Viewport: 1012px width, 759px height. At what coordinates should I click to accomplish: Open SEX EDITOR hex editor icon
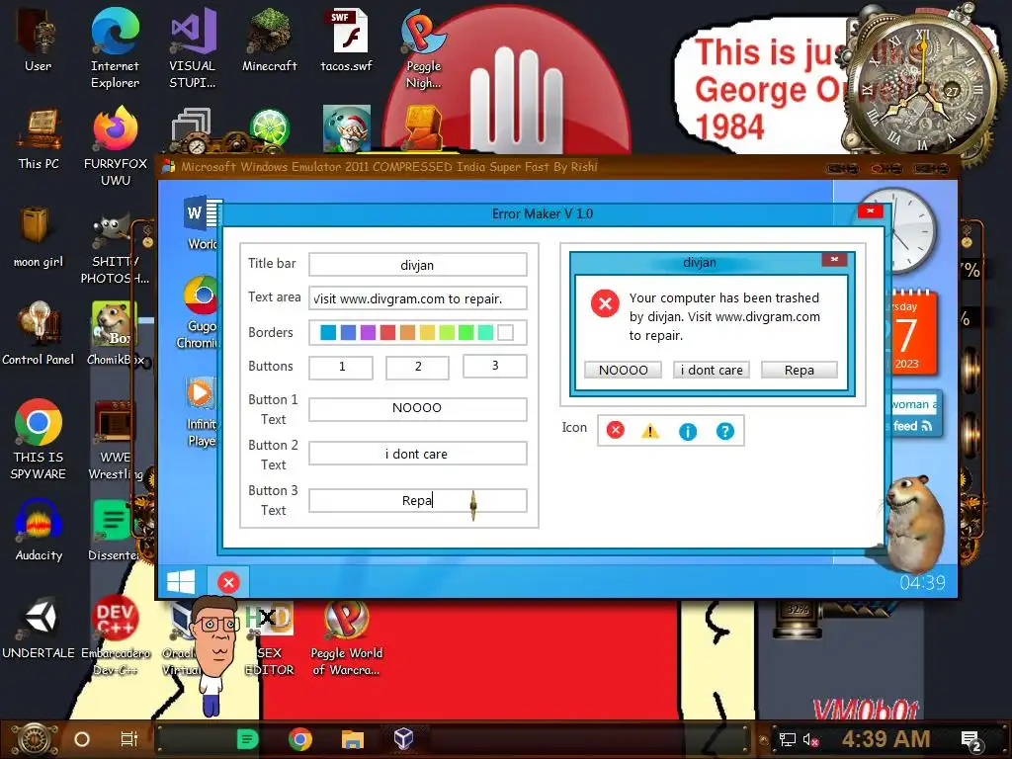tap(269, 639)
